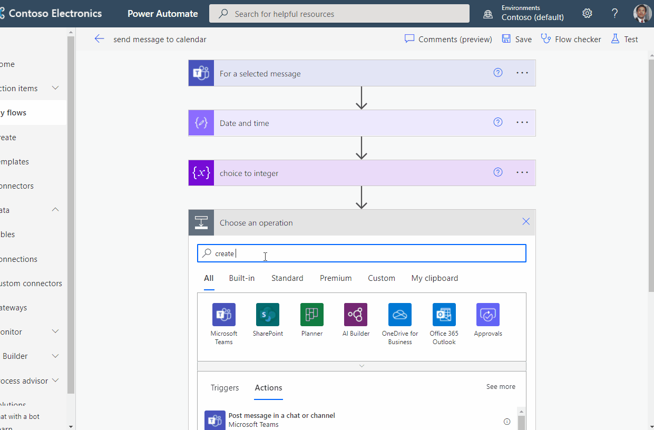View info for 'Post message in a chat or channel'
Screen dimensions: 654x430
(x=507, y=422)
